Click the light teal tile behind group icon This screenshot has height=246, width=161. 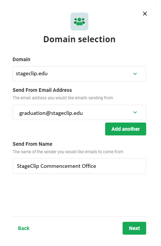pos(79,21)
